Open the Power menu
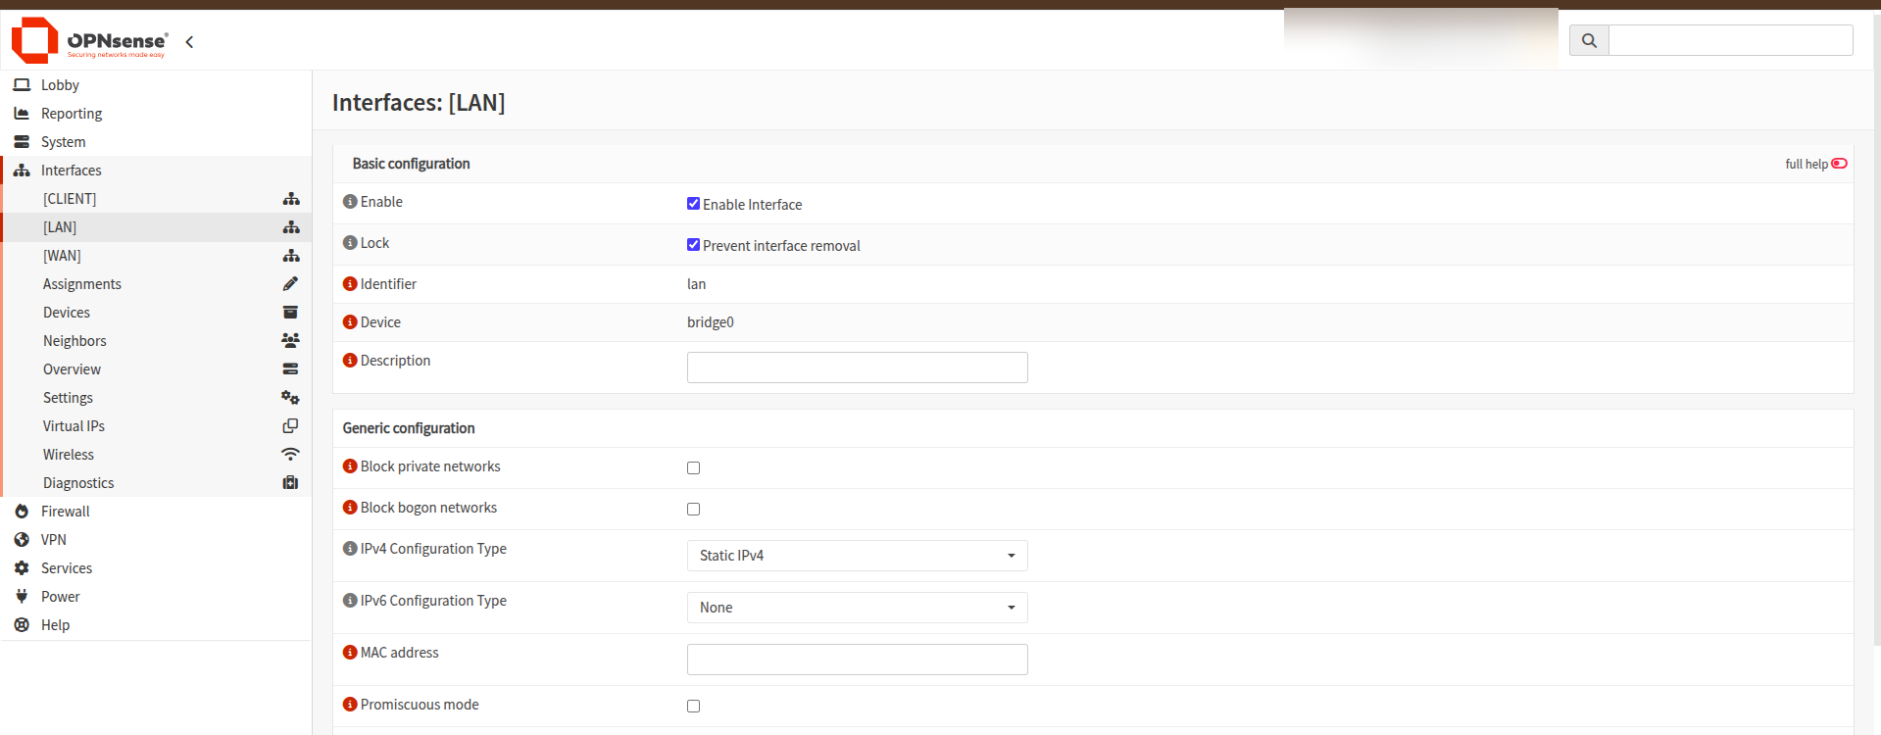Image resolution: width=1881 pixels, height=735 pixels. pos(156,597)
